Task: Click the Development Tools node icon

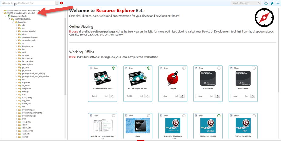Action: coord(9,16)
